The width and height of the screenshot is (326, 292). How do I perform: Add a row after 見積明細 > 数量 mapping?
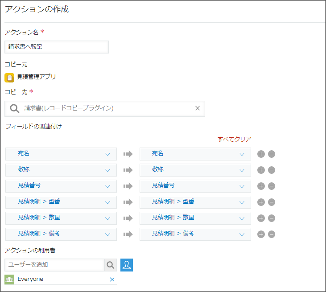point(261,218)
